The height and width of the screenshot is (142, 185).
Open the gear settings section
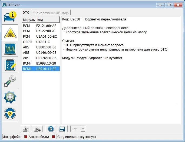click(x=10, y=97)
